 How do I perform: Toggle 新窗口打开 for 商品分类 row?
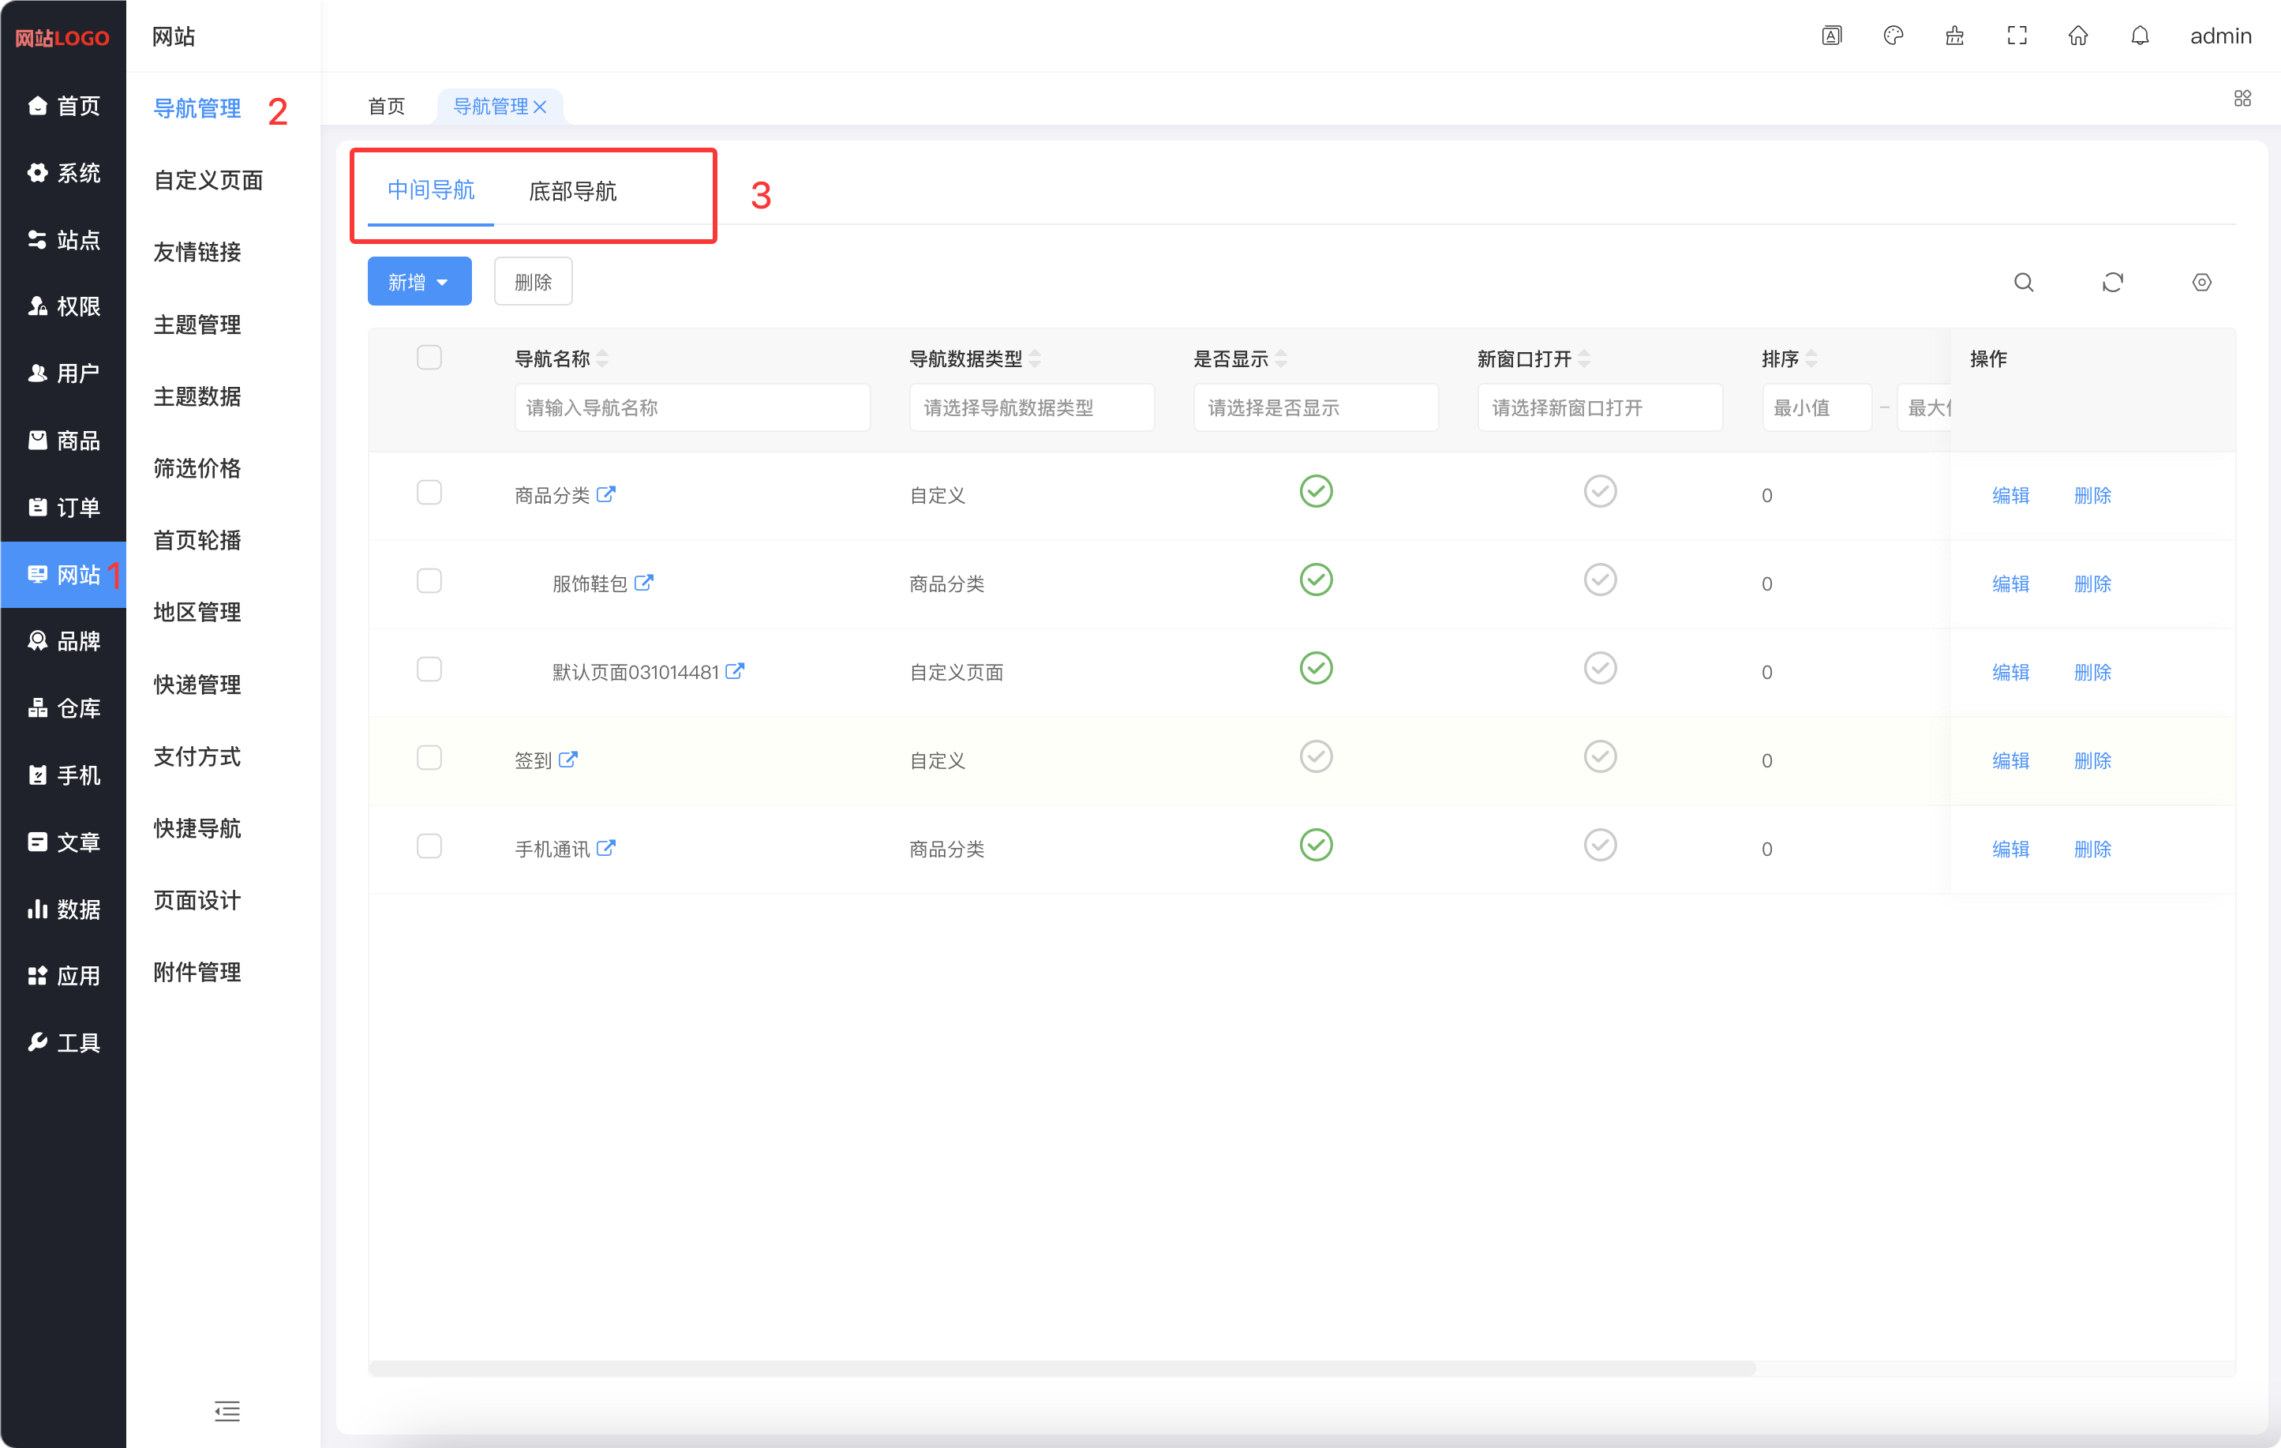click(1600, 492)
